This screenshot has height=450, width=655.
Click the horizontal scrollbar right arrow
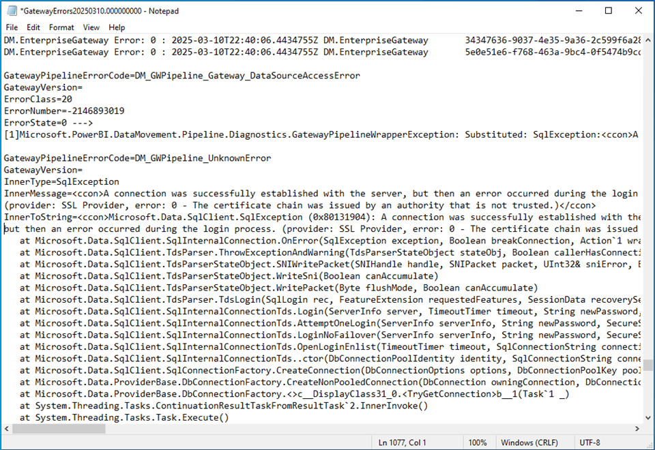pyautogui.click(x=637, y=429)
